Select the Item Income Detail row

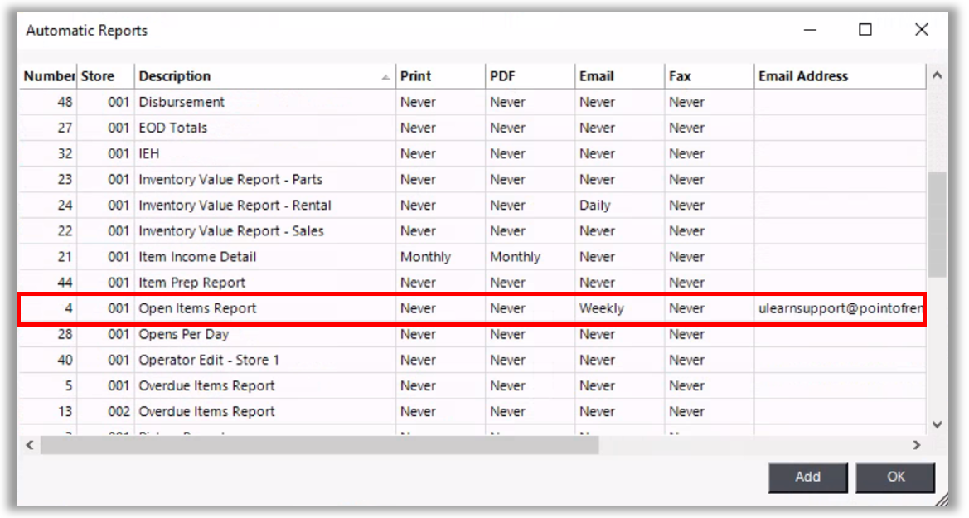point(197,257)
